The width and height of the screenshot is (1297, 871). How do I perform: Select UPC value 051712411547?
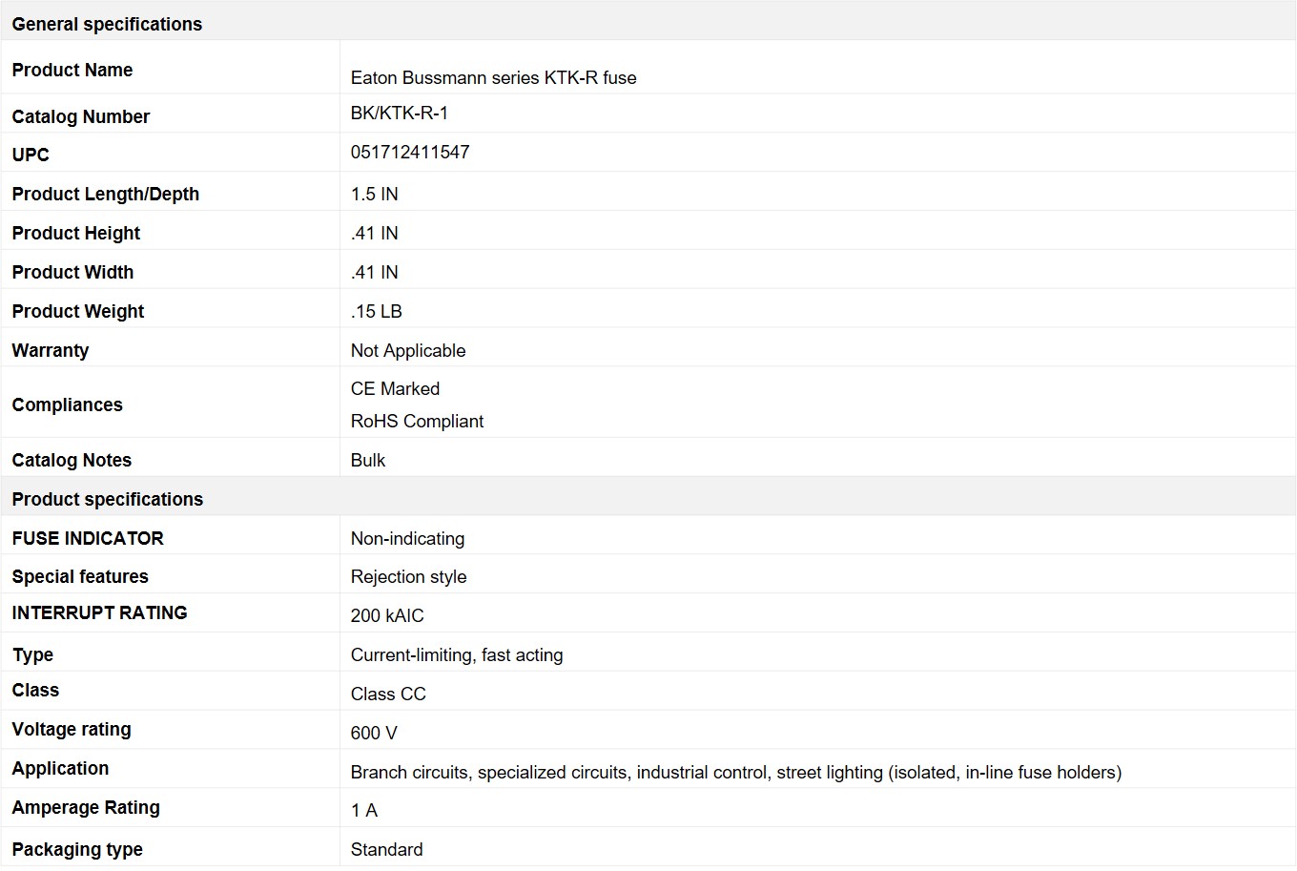410,152
